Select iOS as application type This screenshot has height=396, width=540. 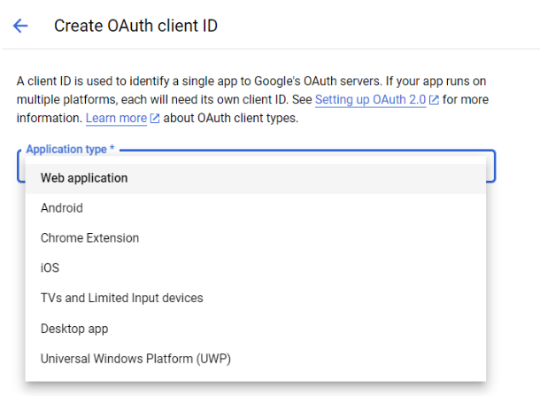pos(256,268)
